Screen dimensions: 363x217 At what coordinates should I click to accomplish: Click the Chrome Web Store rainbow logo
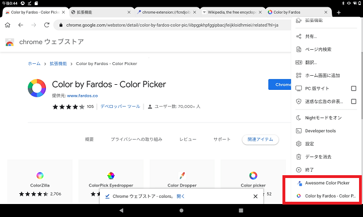click(10, 42)
